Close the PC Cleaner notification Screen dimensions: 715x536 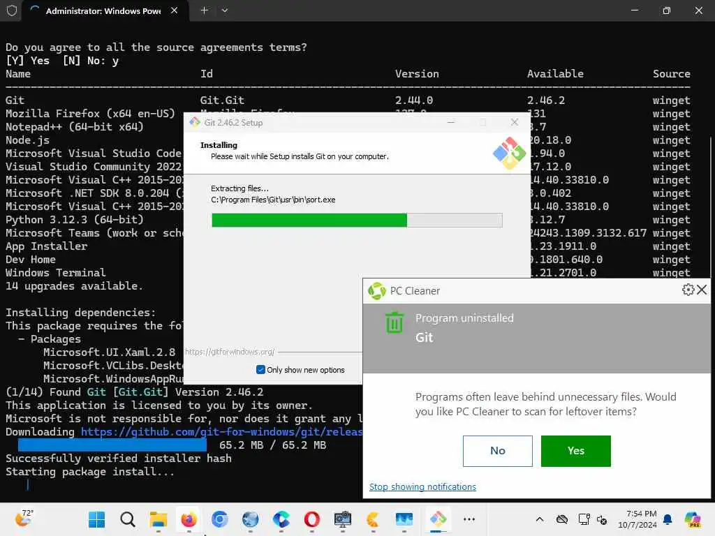click(702, 290)
